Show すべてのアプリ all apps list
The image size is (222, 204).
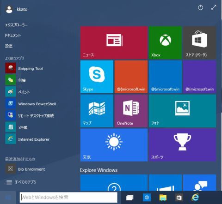[21, 182]
